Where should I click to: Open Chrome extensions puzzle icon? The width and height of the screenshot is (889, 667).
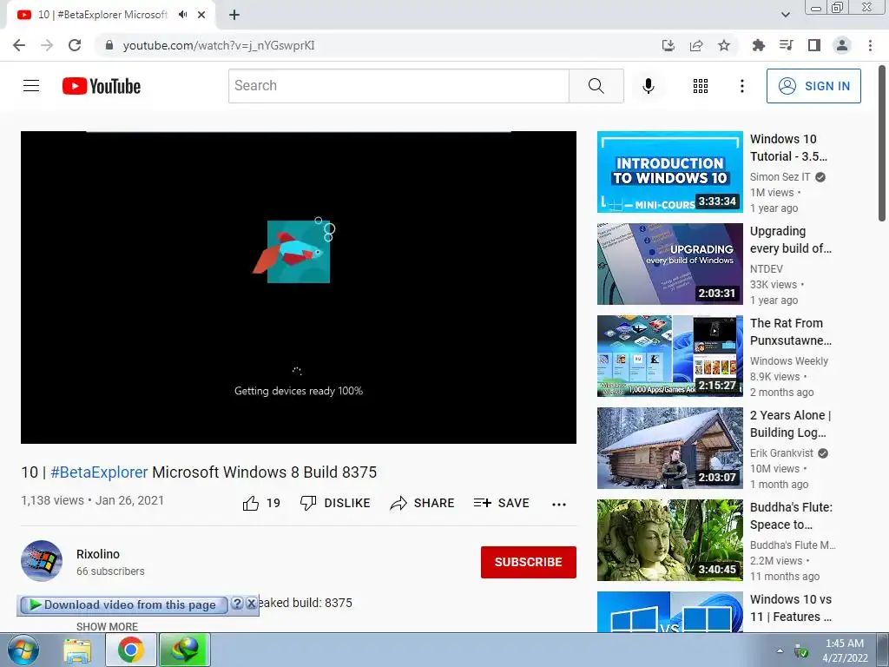point(758,45)
